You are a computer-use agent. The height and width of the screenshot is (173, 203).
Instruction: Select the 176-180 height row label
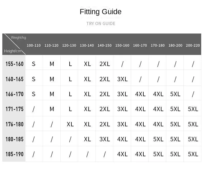[14, 124]
